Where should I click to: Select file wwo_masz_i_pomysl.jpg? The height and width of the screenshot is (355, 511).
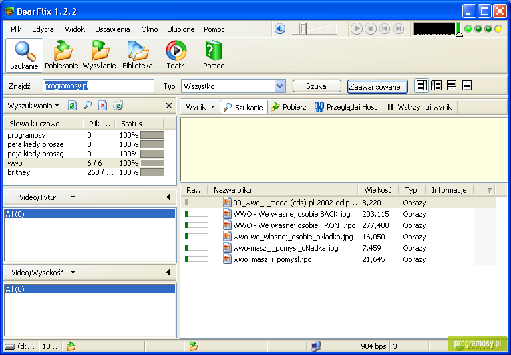(339, 259)
